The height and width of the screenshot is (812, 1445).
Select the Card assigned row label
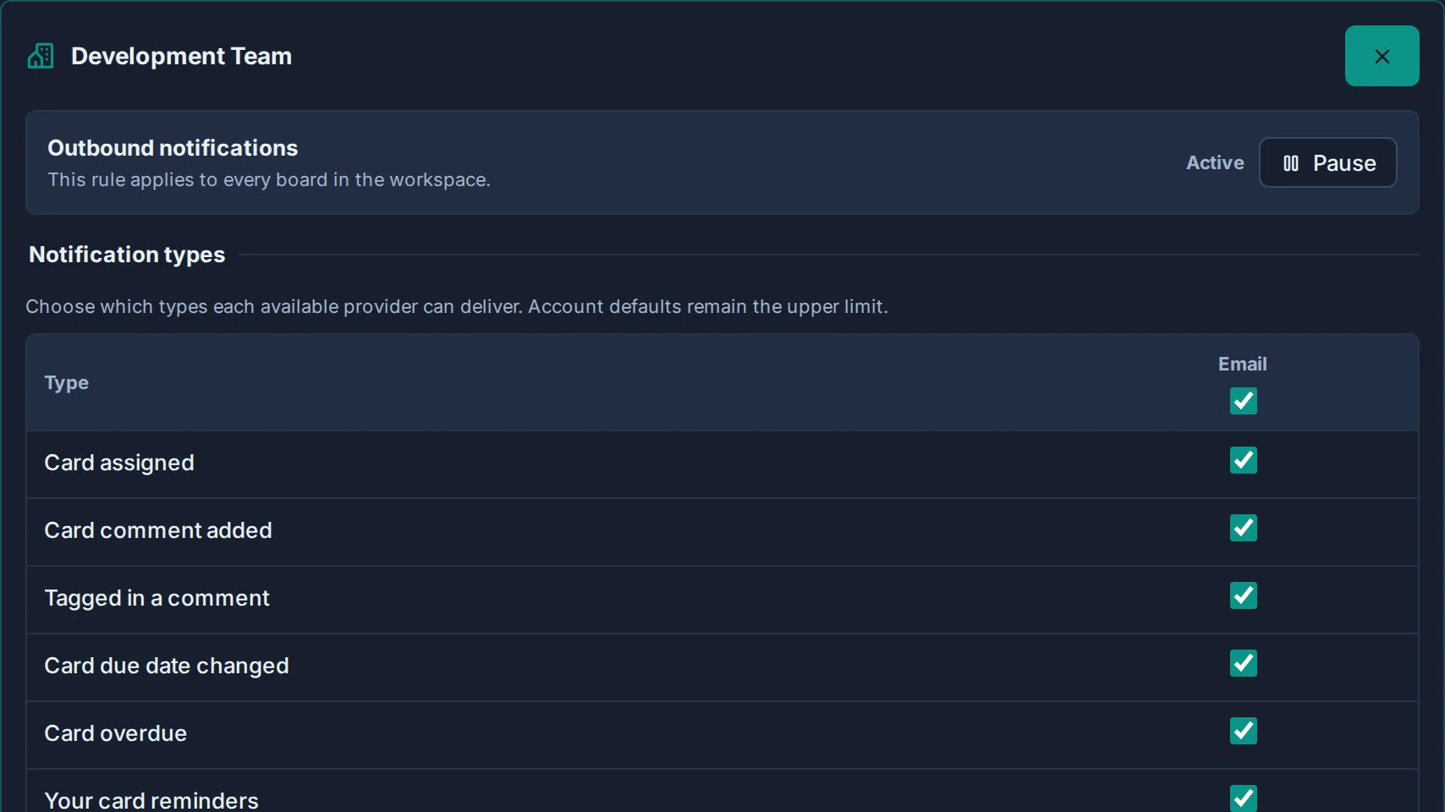(x=119, y=463)
